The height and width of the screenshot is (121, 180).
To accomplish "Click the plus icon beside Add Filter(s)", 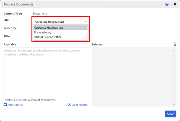I will [5, 105].
